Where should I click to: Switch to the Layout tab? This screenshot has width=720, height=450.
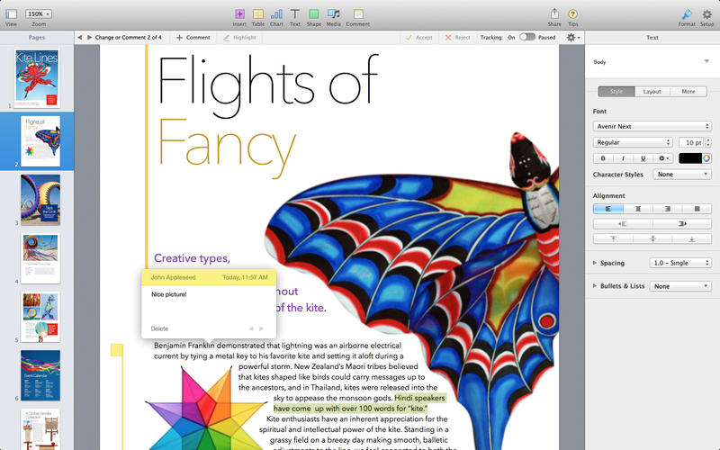pos(652,92)
